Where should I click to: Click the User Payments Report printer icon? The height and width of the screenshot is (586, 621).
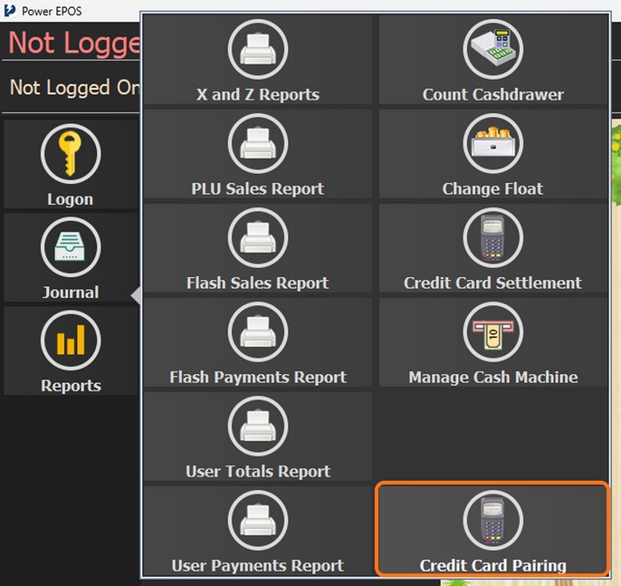(258, 520)
